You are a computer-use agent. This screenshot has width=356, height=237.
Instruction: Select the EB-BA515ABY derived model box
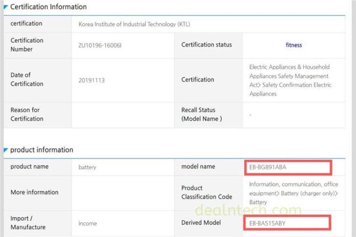[288, 223]
